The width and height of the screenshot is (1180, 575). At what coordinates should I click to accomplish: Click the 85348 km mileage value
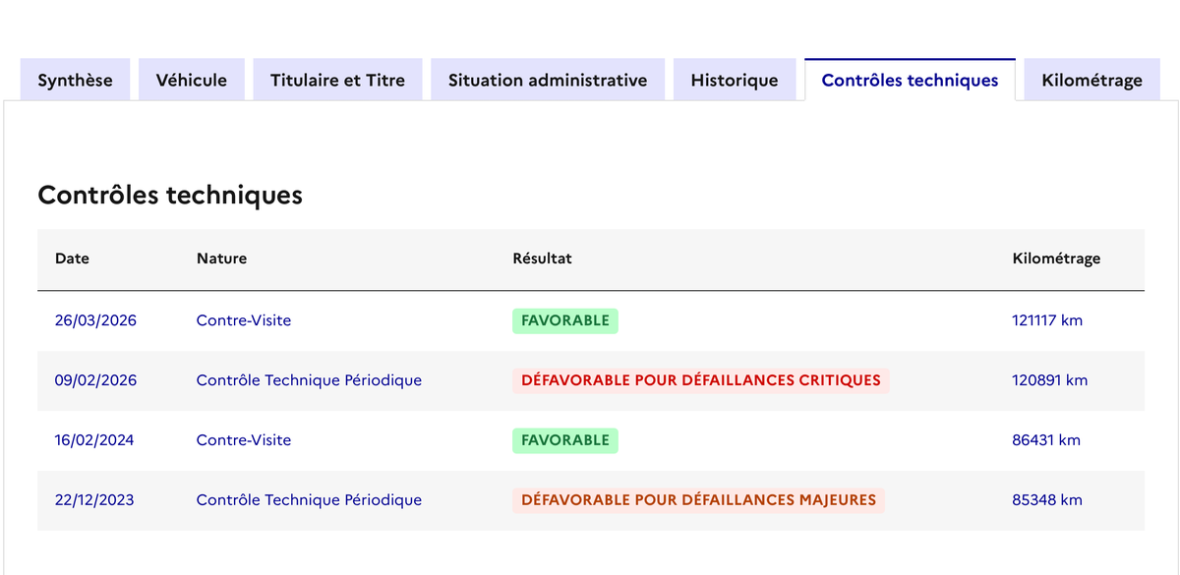click(1046, 500)
